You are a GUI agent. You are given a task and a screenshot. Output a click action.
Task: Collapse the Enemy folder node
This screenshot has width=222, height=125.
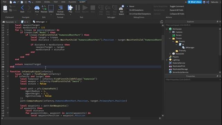point(173,41)
